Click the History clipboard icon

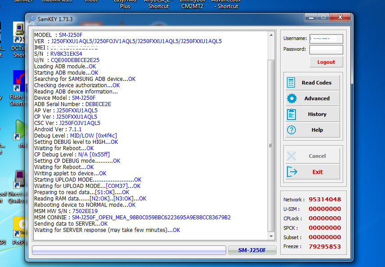[291, 114]
